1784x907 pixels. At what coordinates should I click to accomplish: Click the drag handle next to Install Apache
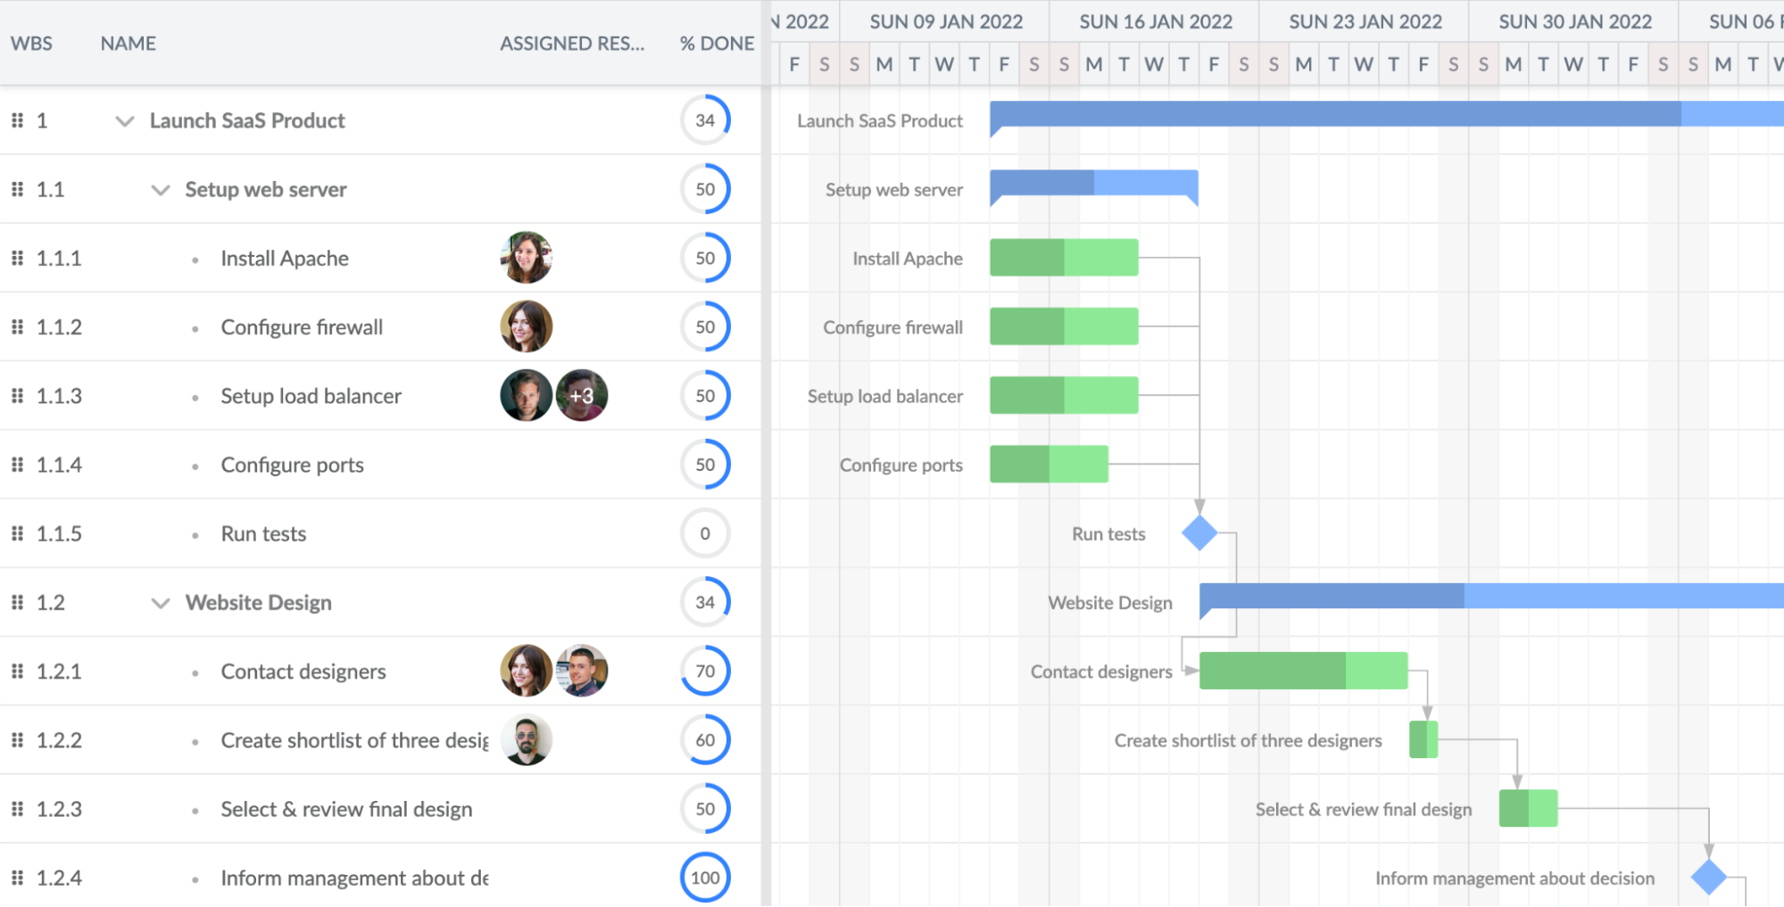(17, 258)
